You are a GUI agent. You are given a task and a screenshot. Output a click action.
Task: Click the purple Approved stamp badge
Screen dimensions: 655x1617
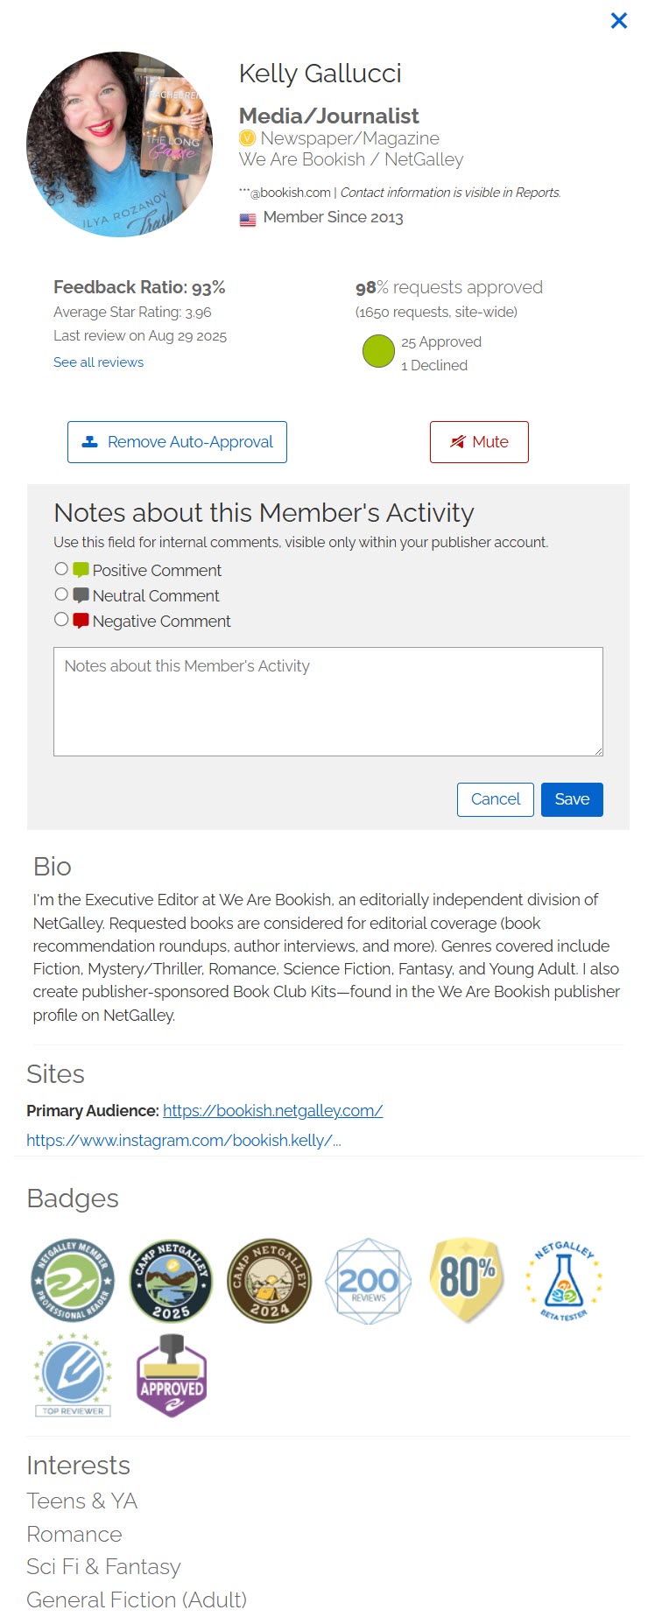pos(172,1375)
